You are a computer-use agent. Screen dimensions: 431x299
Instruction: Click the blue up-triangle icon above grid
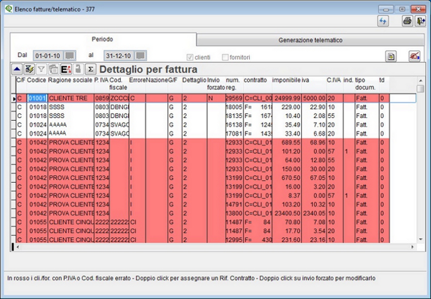coord(17,70)
